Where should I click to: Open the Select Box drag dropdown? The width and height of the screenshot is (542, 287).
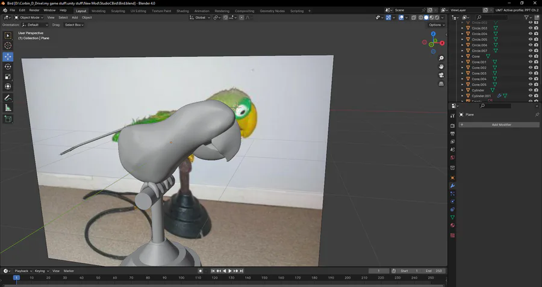74,25
